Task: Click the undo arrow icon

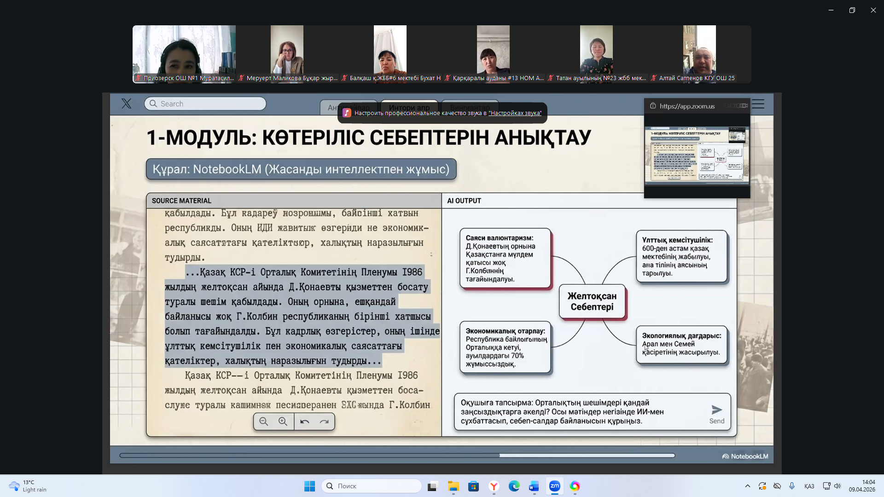Action: (x=305, y=422)
